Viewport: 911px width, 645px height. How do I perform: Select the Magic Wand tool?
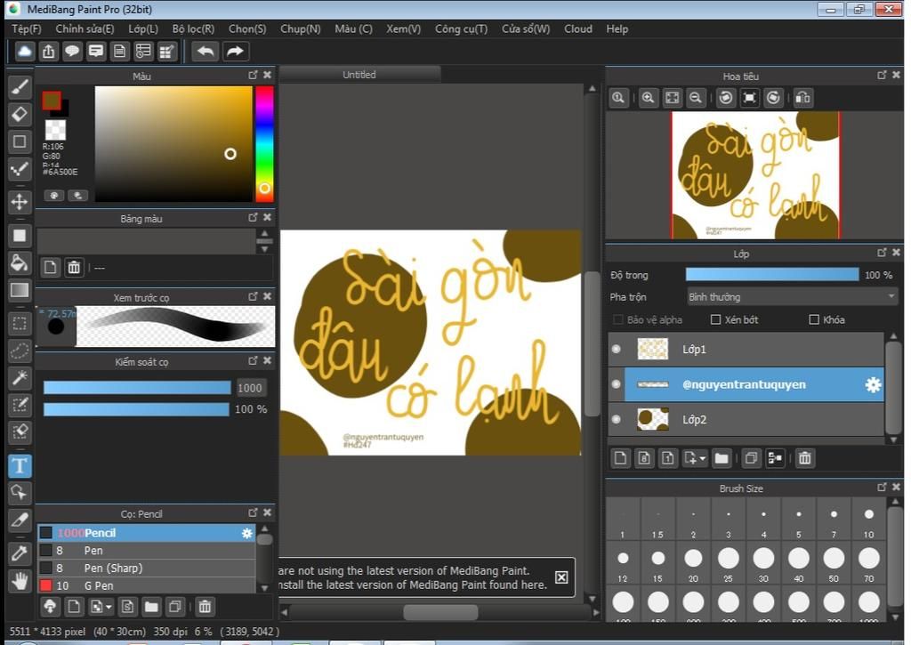[20, 378]
